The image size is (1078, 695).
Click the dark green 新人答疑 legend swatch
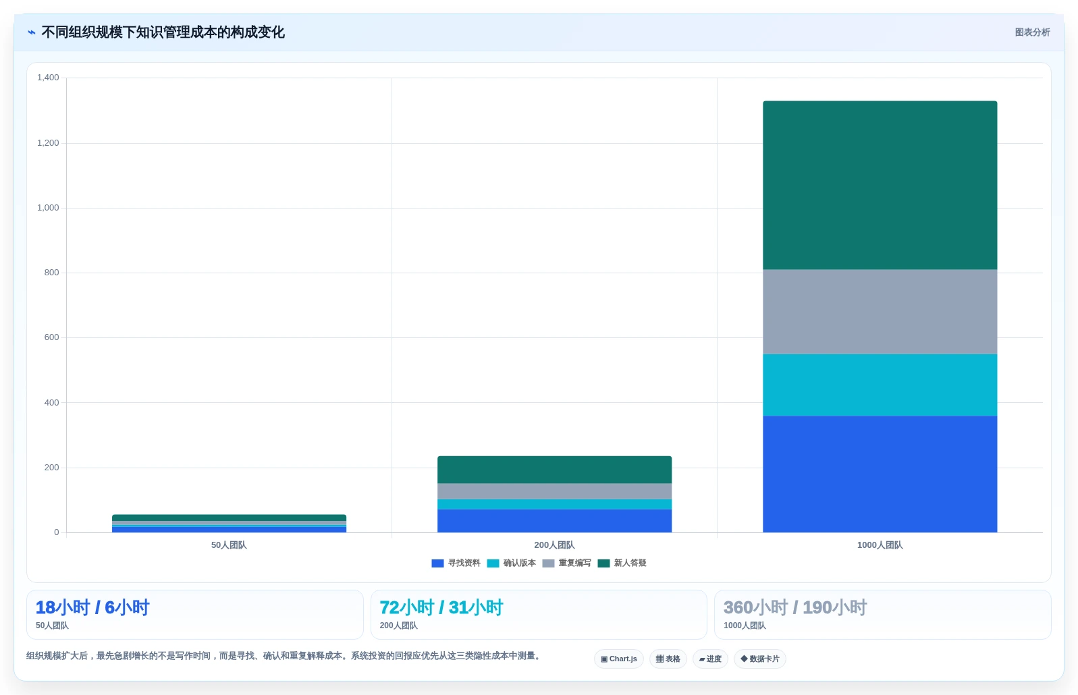point(603,563)
